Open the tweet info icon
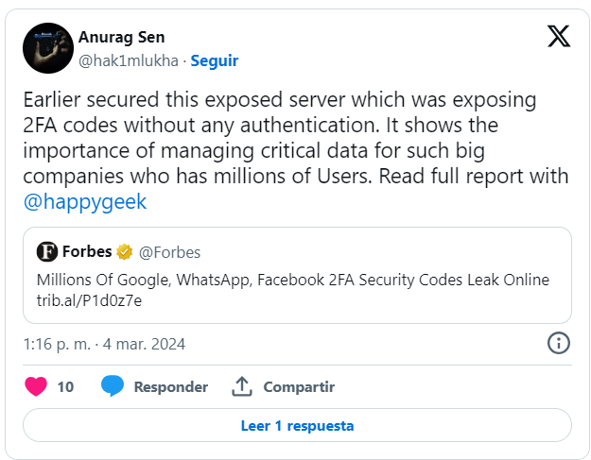 (559, 343)
